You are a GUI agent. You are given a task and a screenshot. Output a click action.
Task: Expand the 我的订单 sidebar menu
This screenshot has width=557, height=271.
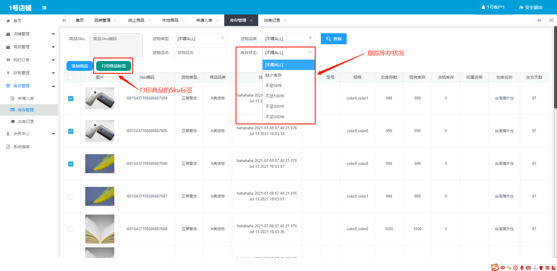[x=29, y=60]
